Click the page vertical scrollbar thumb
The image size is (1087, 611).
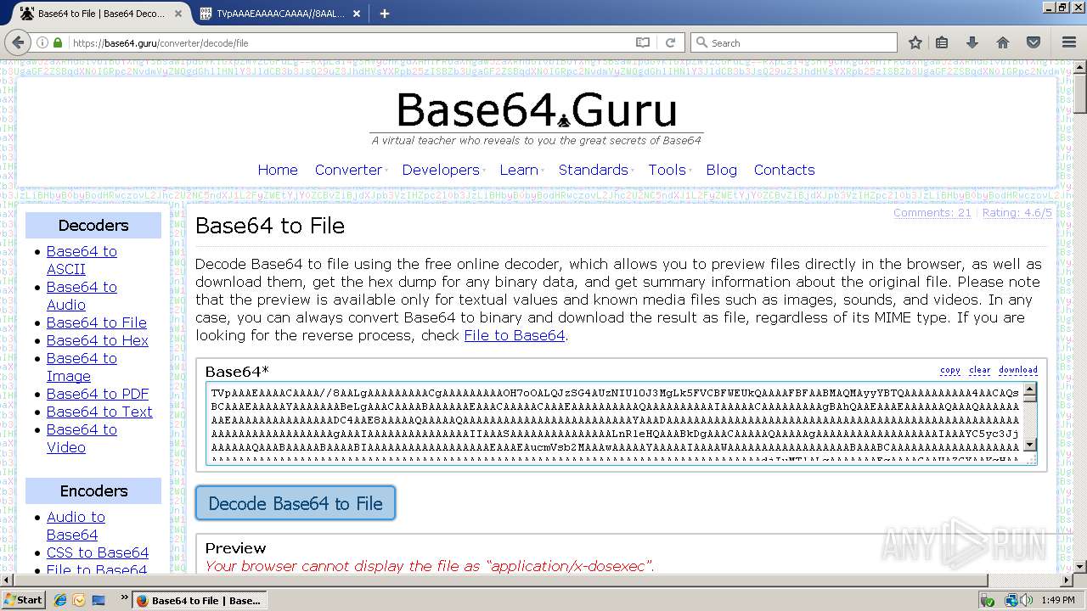(x=1080, y=92)
